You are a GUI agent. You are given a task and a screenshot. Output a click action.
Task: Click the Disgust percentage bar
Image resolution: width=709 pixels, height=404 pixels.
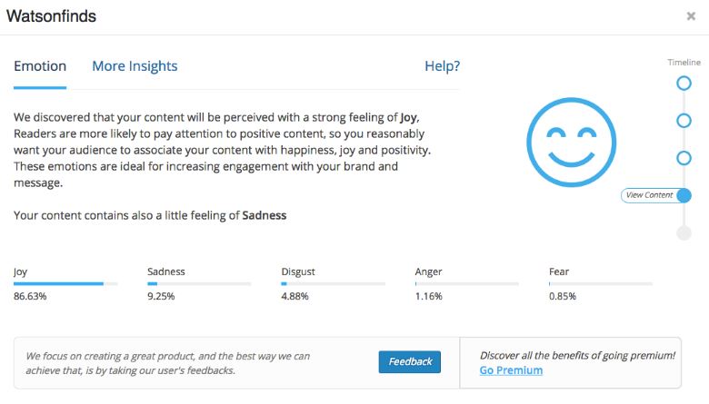334,284
